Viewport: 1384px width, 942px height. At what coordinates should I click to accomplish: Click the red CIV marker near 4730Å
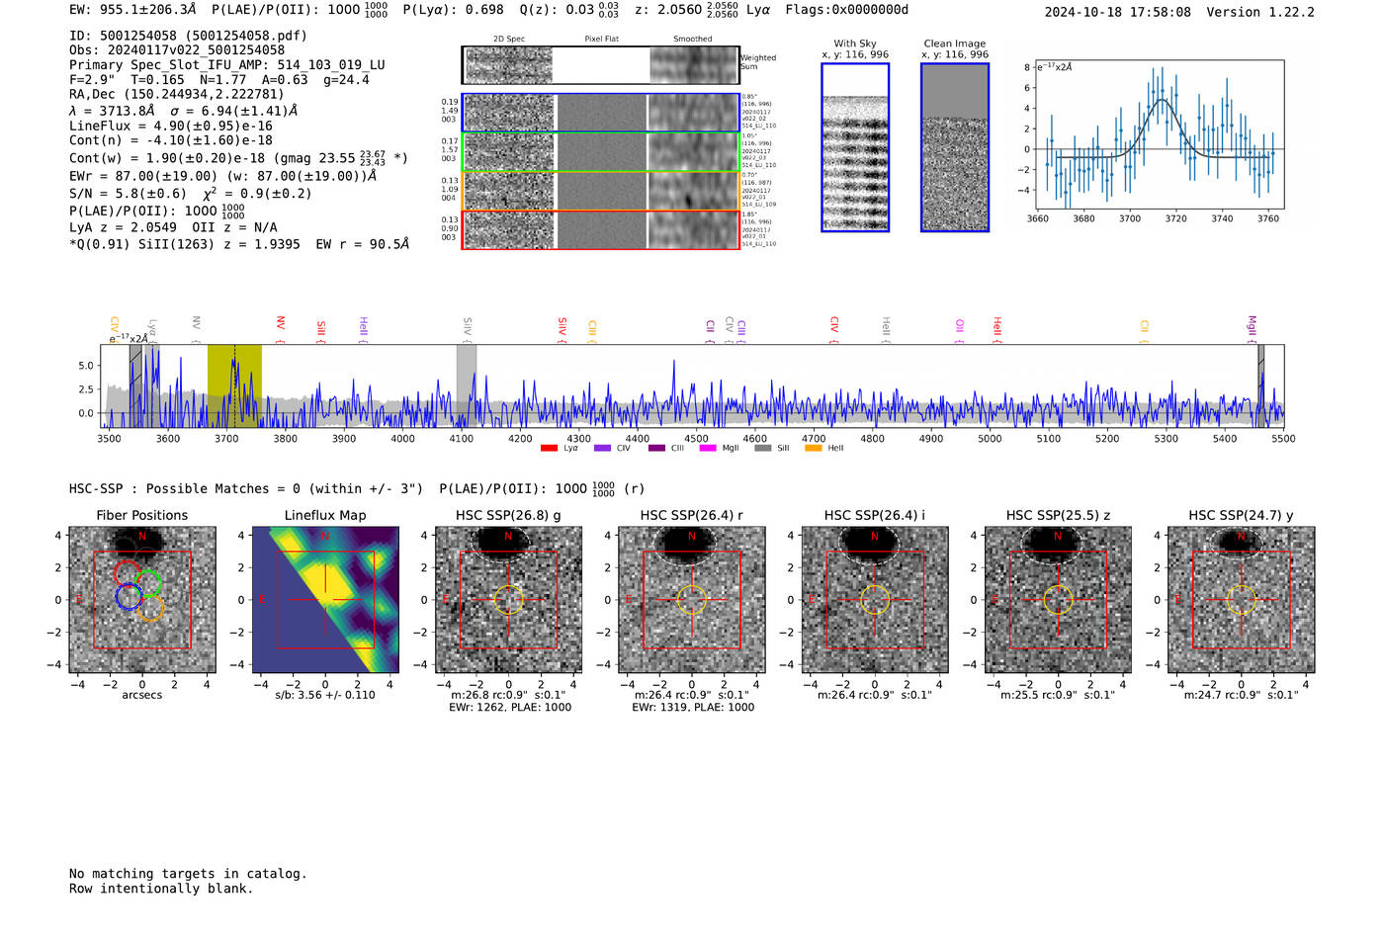click(834, 330)
